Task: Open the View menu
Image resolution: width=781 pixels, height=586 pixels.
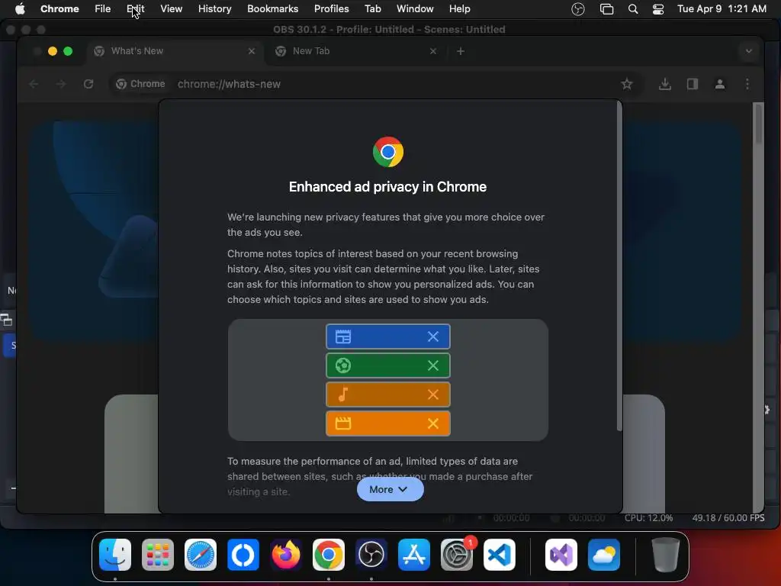Action: click(171, 9)
